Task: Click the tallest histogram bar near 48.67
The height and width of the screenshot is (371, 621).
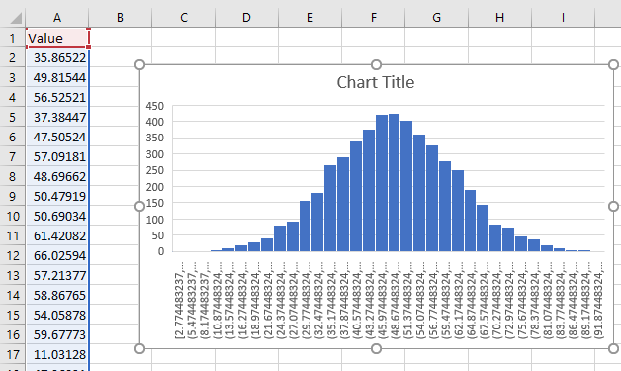Action: click(395, 182)
